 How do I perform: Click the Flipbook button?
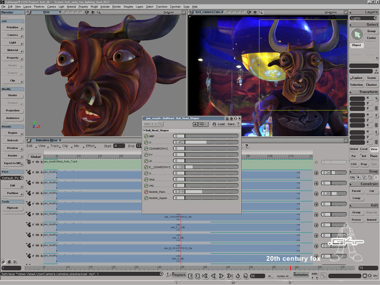click(12, 208)
